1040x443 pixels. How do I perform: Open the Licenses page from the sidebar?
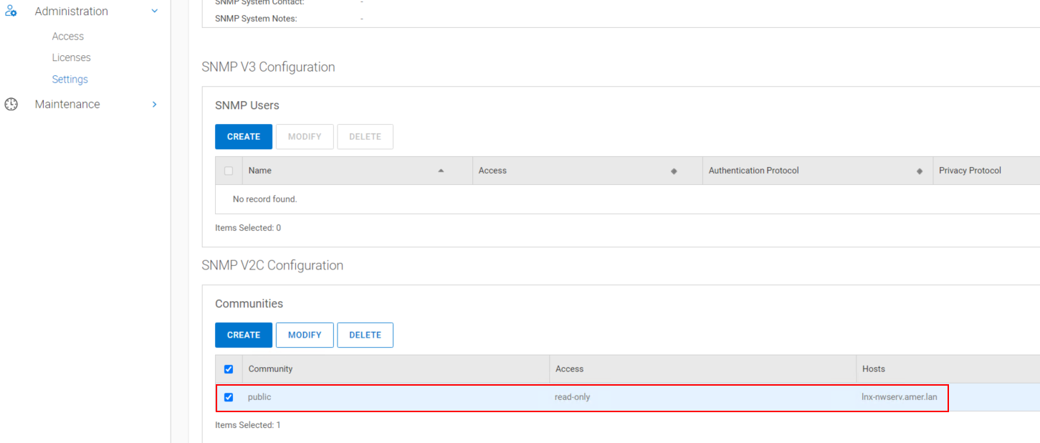tap(71, 57)
